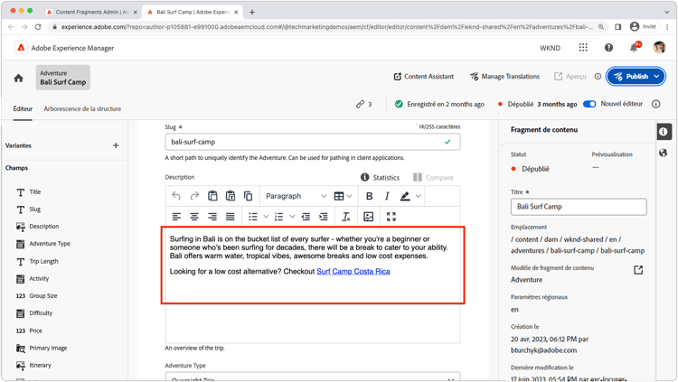Toggle italic formatting
Viewport: 678px width, 382px height.
387,196
